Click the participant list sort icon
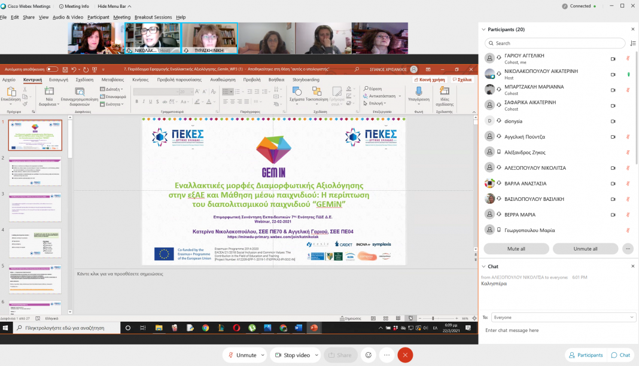This screenshot has height=366, width=639. point(633,43)
